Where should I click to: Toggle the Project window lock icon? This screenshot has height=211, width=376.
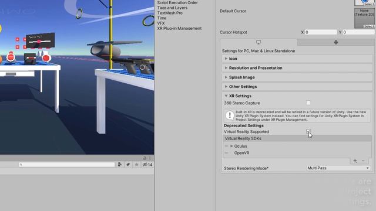145,158
